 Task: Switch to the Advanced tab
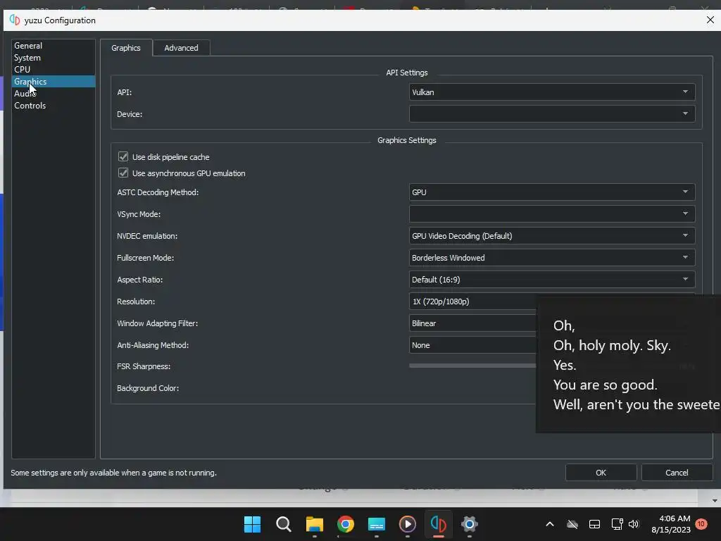pyautogui.click(x=181, y=48)
